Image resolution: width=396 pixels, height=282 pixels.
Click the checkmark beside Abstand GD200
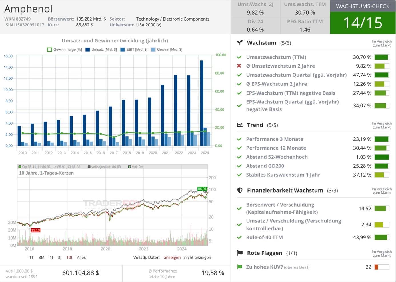[x=239, y=166]
